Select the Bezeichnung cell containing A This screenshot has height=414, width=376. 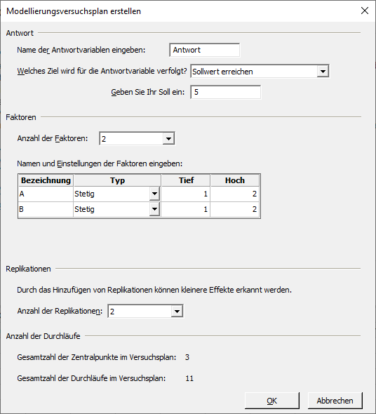pos(46,194)
